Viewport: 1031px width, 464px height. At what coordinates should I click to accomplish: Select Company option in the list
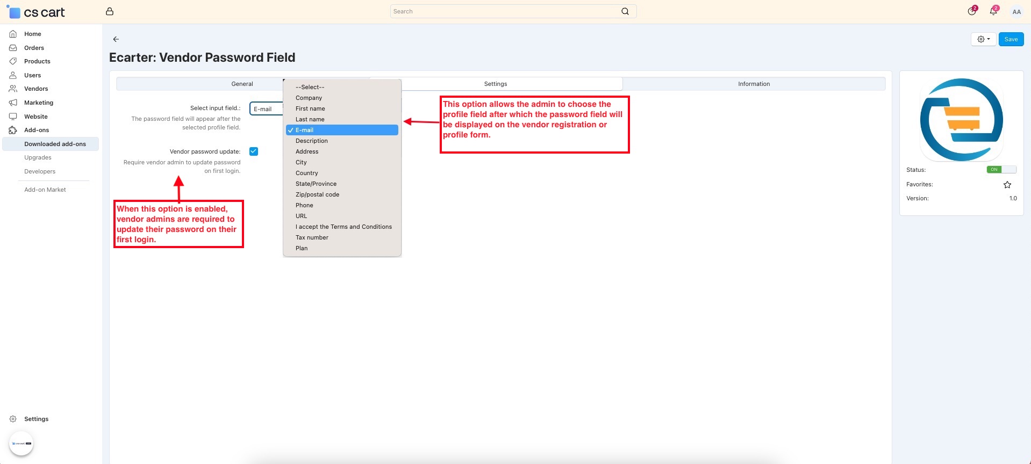(x=309, y=98)
